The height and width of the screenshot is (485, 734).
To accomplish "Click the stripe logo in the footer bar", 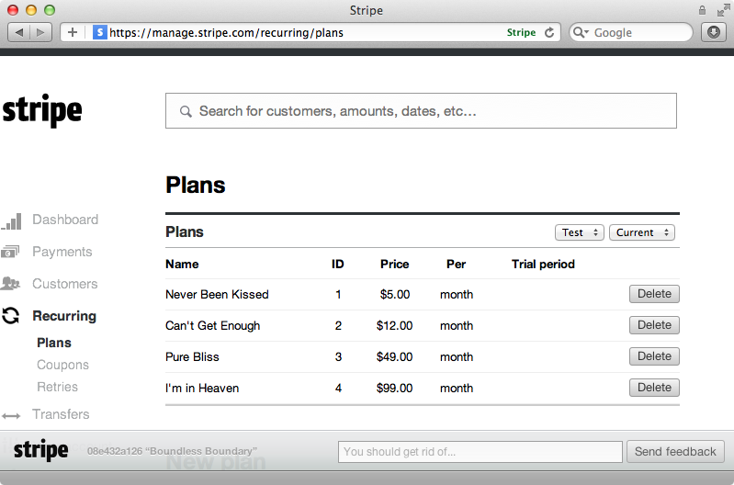I will click(x=40, y=450).
